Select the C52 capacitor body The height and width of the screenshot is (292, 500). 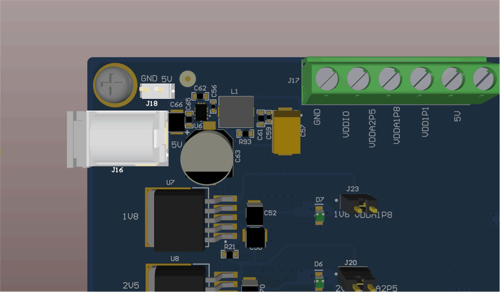(254, 213)
